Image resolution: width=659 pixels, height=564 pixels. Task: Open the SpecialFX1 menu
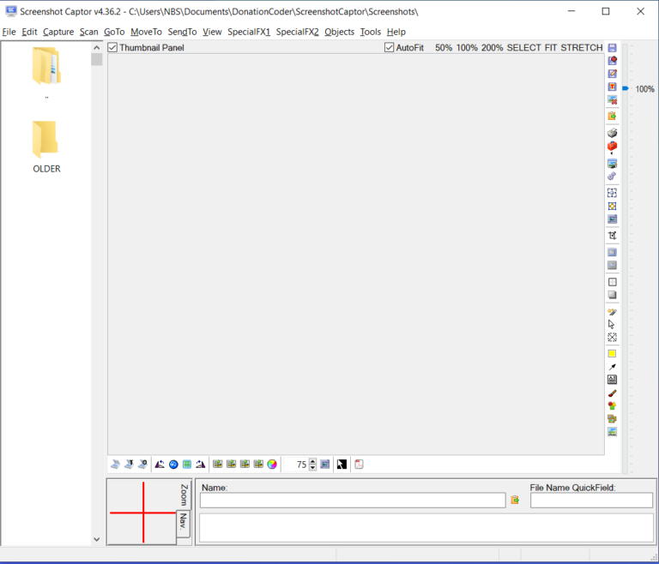click(249, 32)
